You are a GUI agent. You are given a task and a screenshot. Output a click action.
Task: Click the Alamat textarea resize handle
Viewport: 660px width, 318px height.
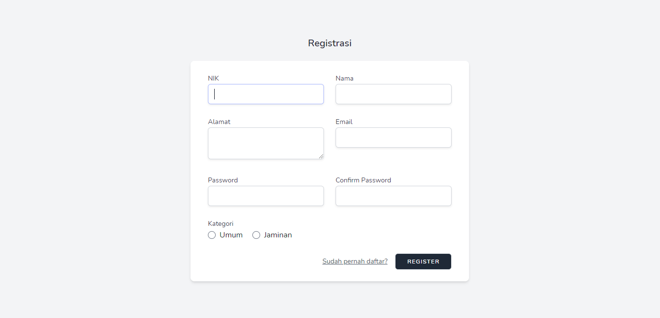[321, 156]
